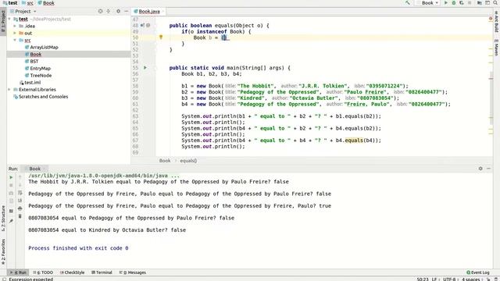500x281 pixels.
Task: Click the print icon in Run console
Action: pyautogui.click(x=20, y=208)
